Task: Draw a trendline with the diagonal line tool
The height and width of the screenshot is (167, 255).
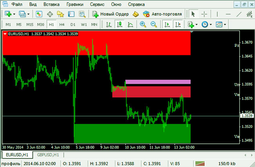Action: 239,14
